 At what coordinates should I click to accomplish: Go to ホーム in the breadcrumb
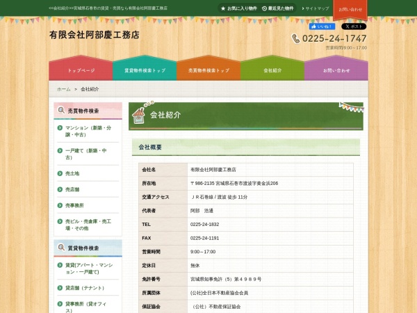click(63, 89)
